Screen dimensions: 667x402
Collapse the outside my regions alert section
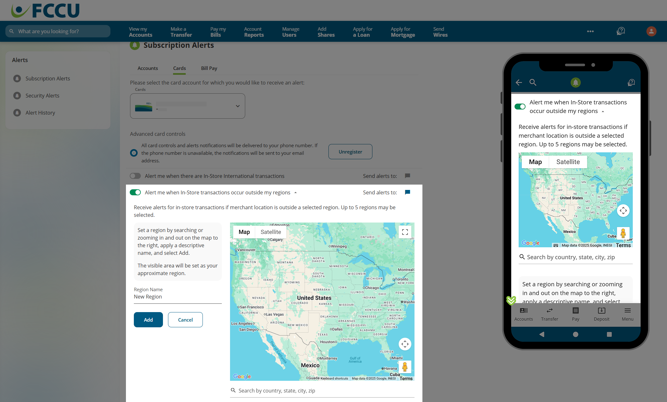[296, 192]
